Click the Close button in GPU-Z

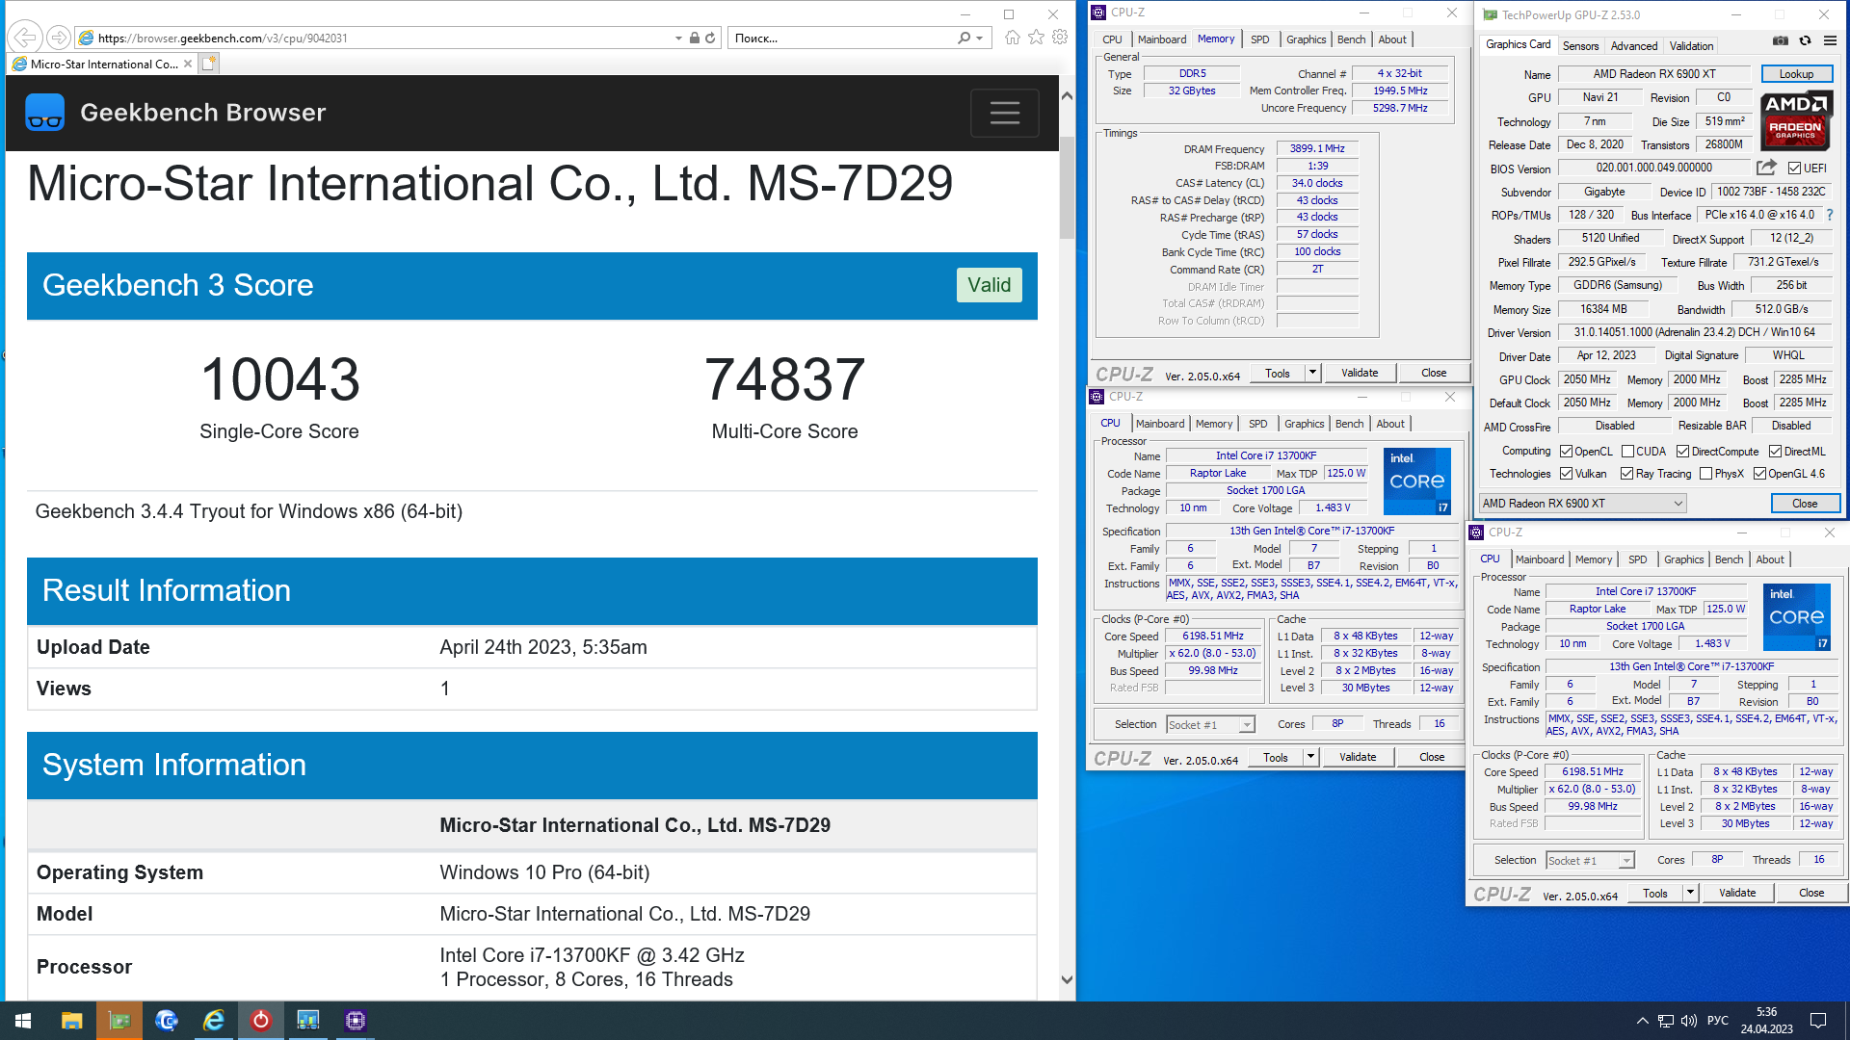pos(1805,504)
